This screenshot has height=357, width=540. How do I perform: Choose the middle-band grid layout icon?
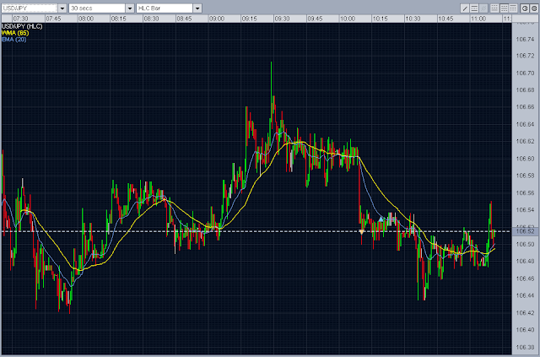click(505, 8)
